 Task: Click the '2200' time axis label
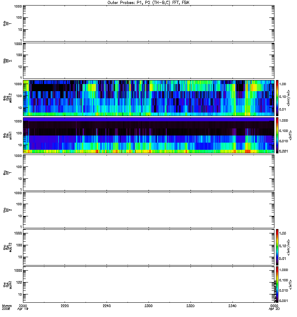(23, 306)
